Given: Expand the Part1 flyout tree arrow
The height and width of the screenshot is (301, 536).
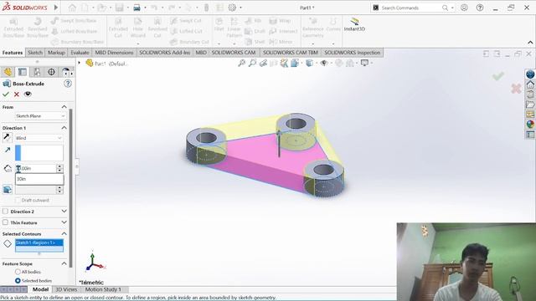Looking at the screenshot, I should (x=80, y=64).
